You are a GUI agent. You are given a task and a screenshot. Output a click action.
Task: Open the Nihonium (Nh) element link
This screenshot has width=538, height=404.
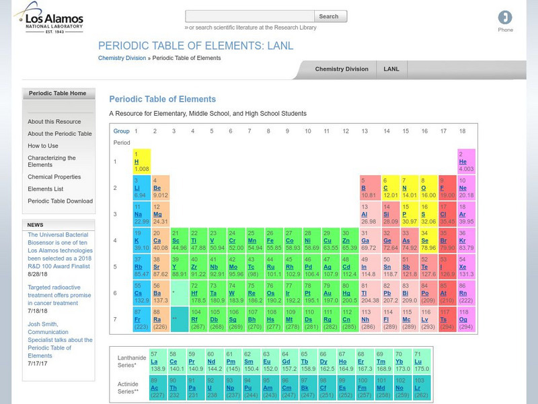click(365, 319)
